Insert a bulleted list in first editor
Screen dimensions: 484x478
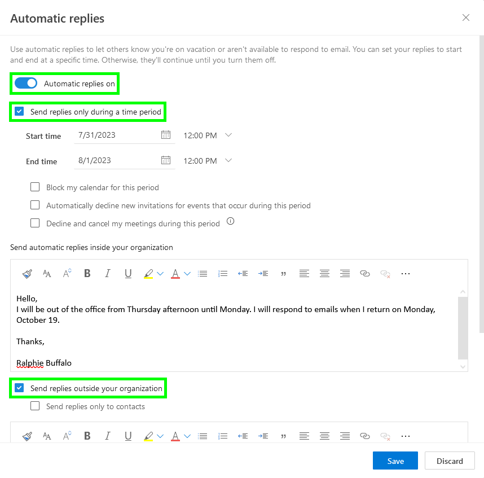203,274
